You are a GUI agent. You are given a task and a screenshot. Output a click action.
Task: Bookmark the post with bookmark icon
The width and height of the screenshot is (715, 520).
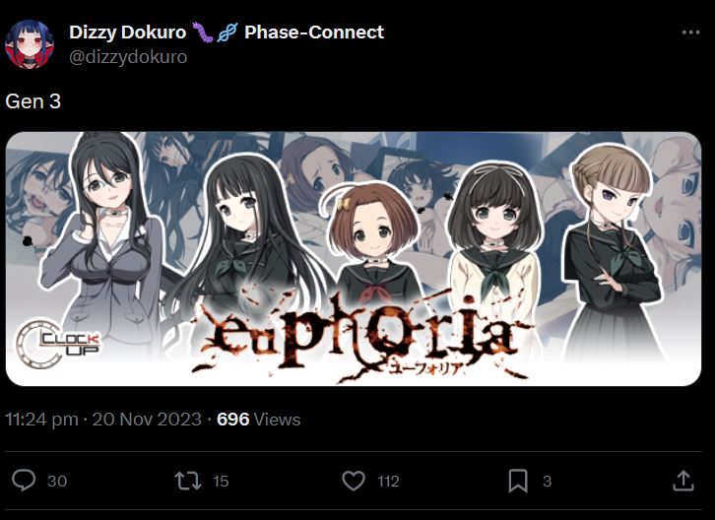[518, 481]
